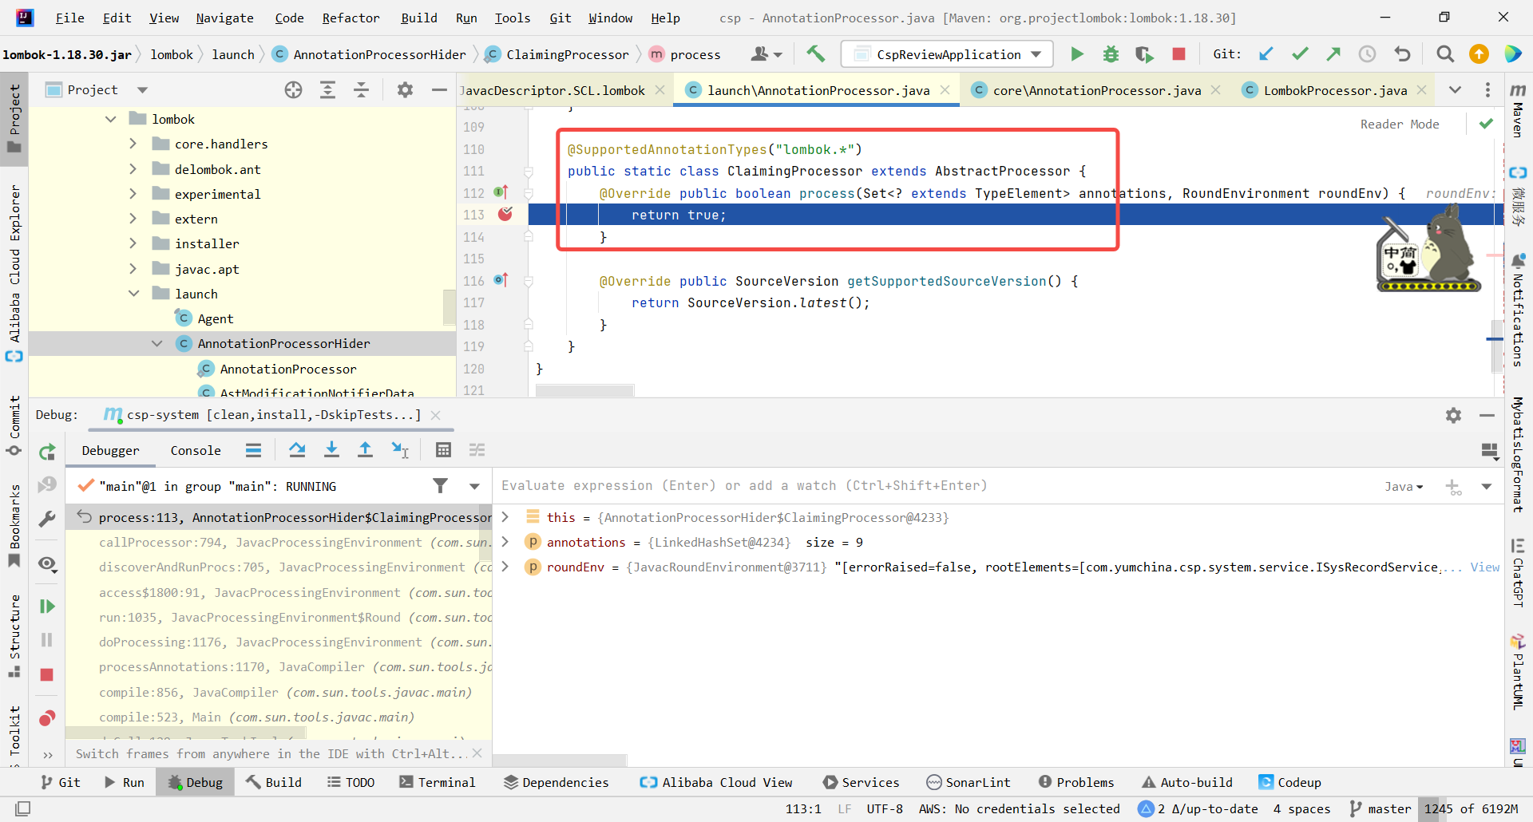Expand the 'this' variable node
This screenshot has width=1533, height=822.
505,517
